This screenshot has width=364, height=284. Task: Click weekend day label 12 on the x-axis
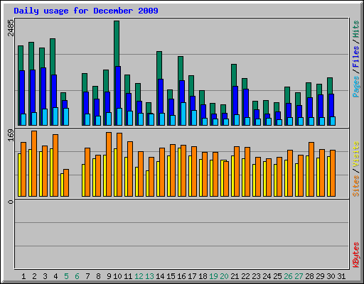[139, 276]
